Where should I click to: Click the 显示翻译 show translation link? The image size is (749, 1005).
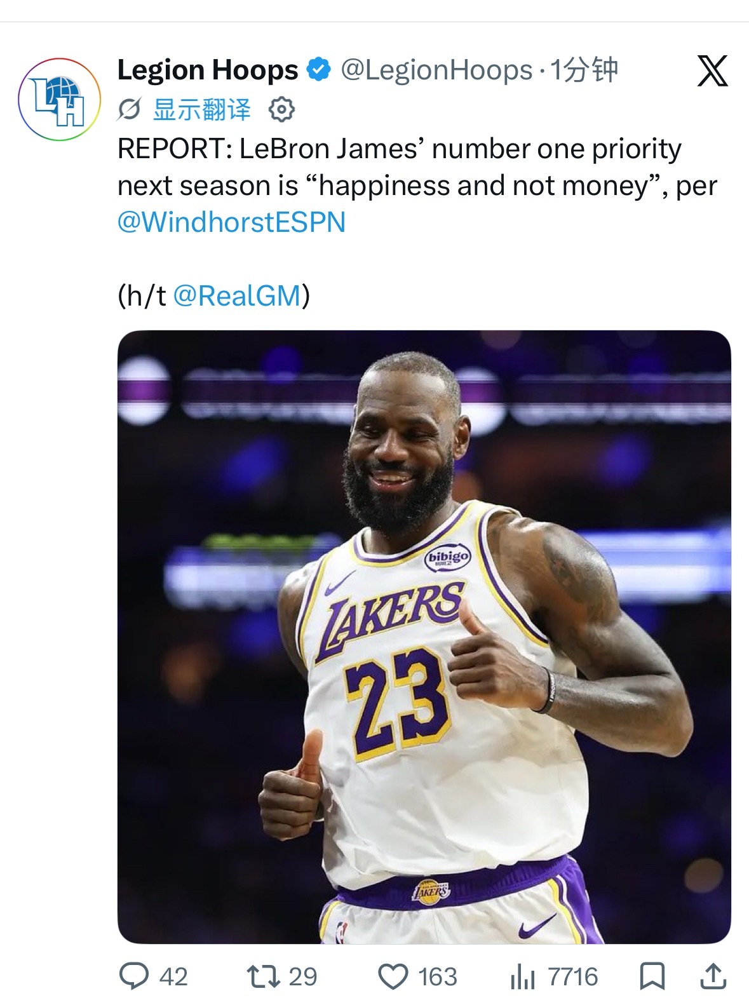pyautogui.click(x=202, y=110)
